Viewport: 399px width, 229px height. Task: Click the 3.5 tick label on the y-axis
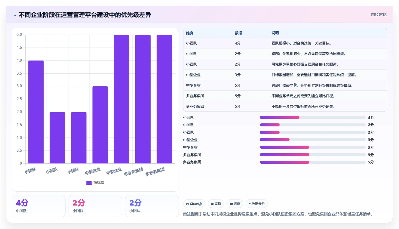tap(19, 73)
